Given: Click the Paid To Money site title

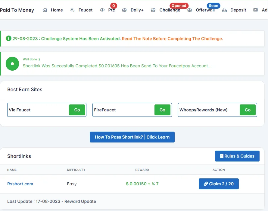Looking at the screenshot, I should pyautogui.click(x=17, y=10).
